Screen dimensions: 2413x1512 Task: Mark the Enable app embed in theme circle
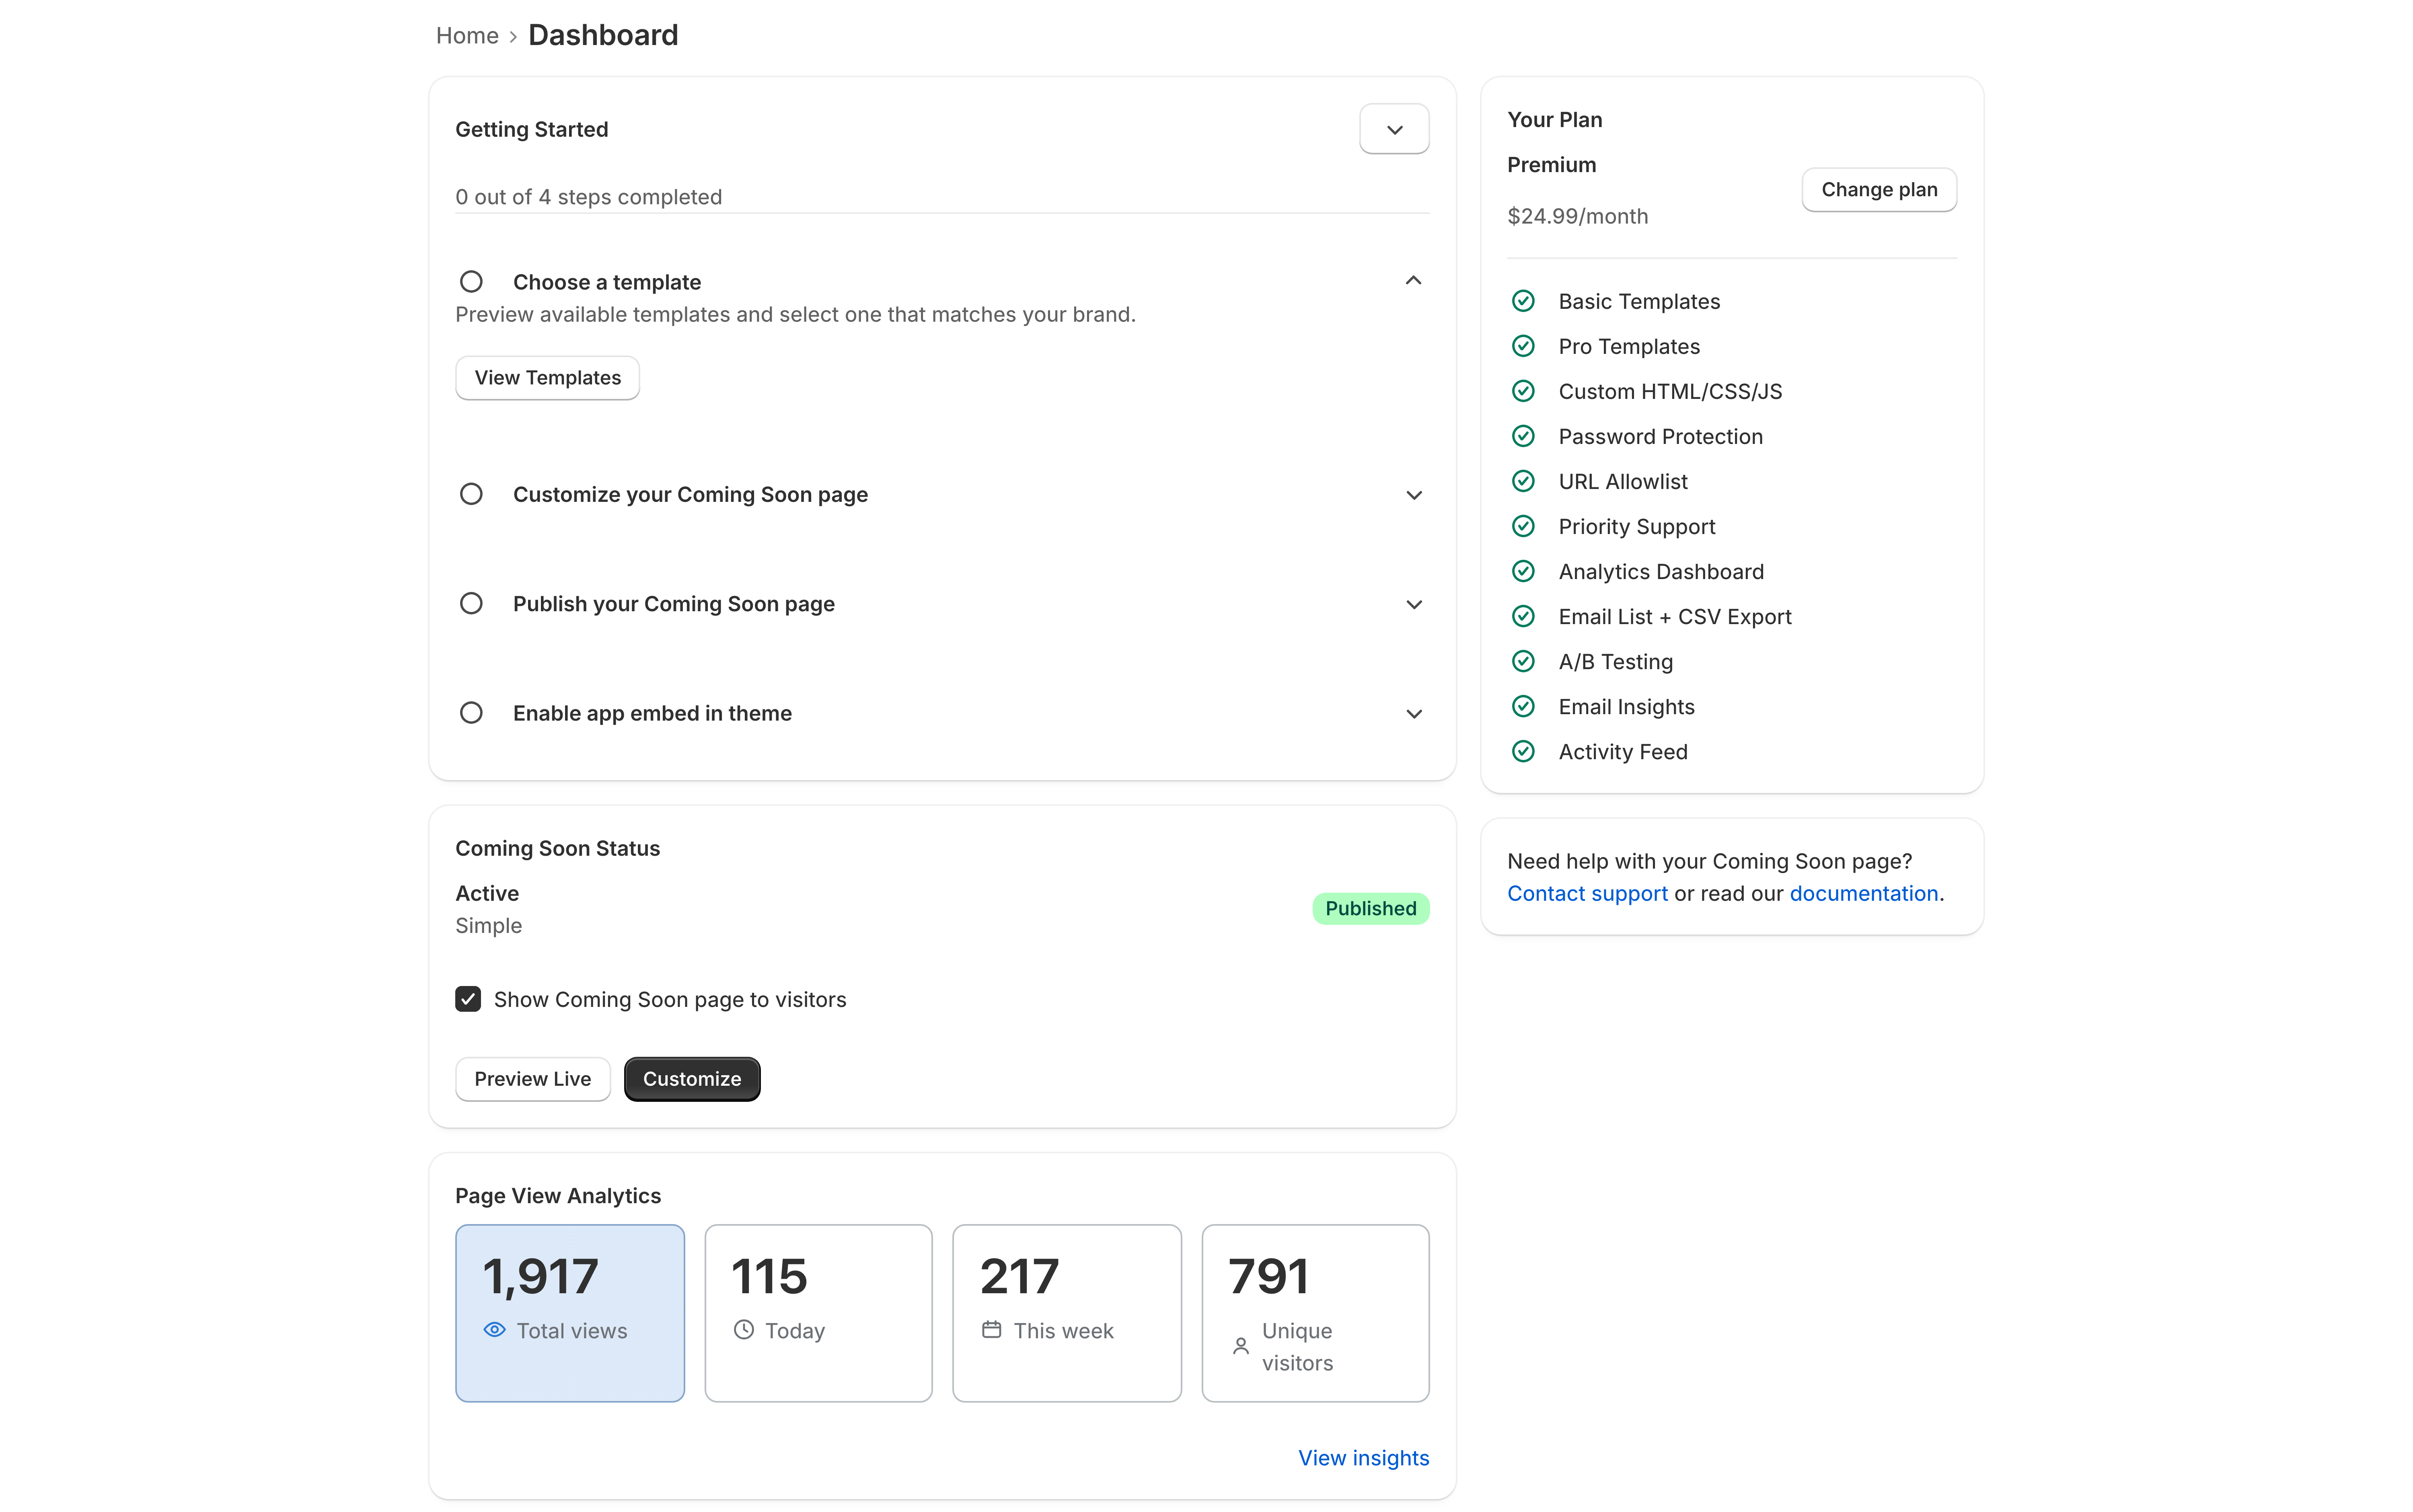[x=471, y=713]
